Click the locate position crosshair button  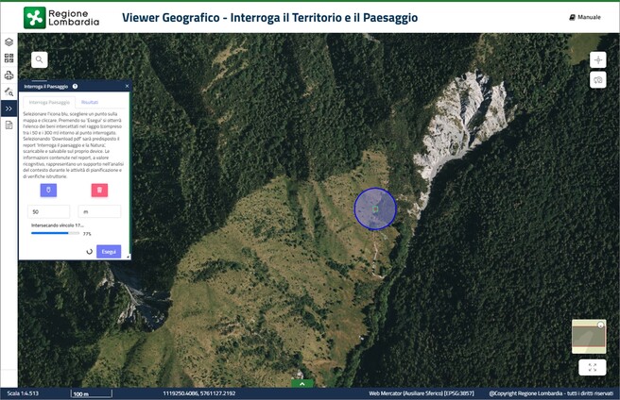(598, 59)
